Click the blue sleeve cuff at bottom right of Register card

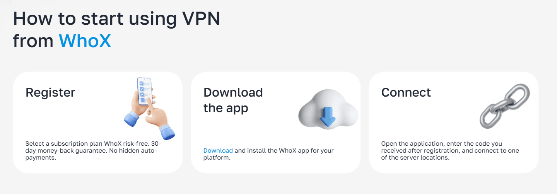coord(167,132)
